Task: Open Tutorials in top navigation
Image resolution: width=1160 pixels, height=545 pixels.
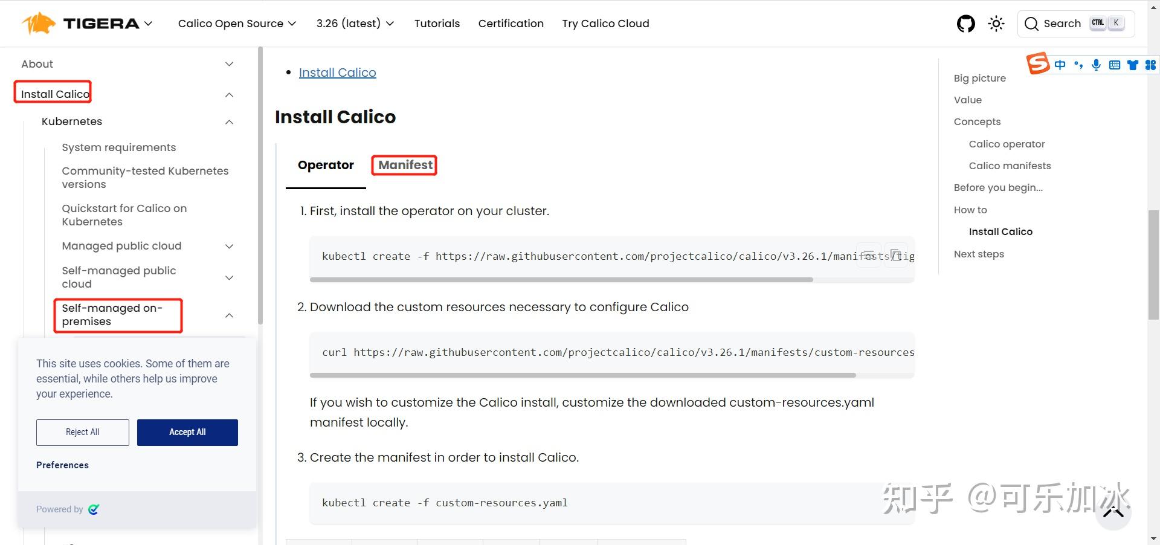Action: pyautogui.click(x=437, y=24)
